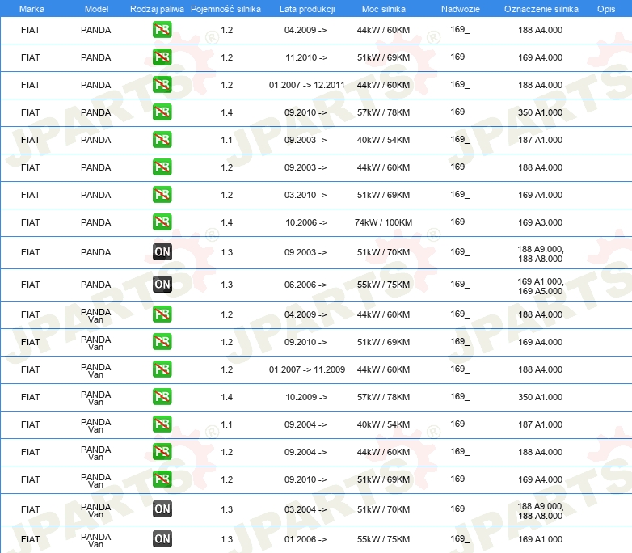This screenshot has width=632, height=553.
Task: Click engine code 187 A1.000 in 09.2004 row
Action: pyautogui.click(x=540, y=424)
